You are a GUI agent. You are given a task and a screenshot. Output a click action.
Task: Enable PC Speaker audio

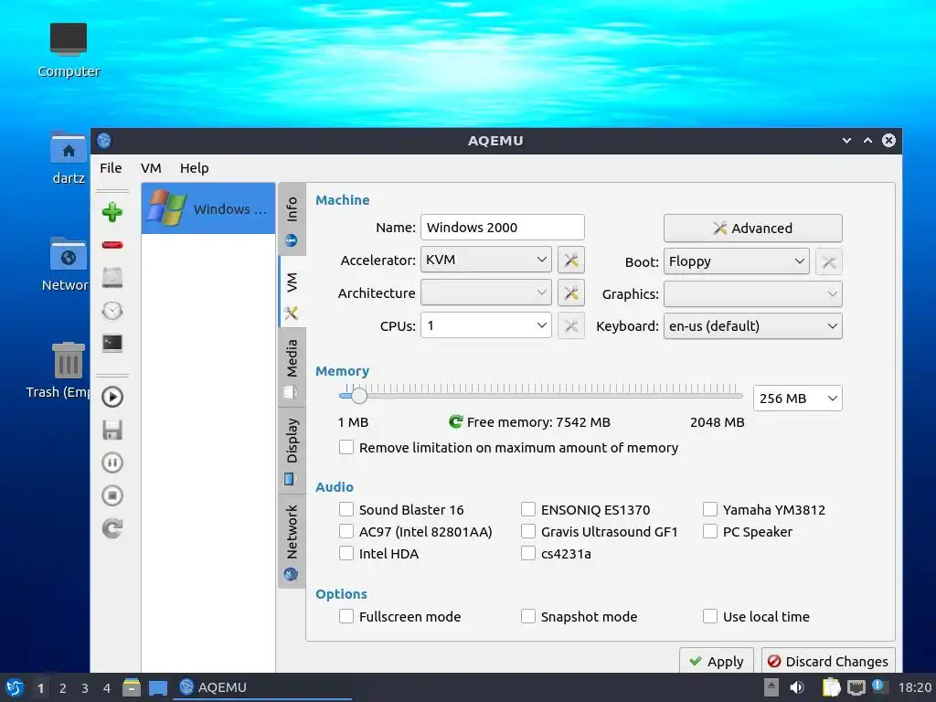(710, 531)
